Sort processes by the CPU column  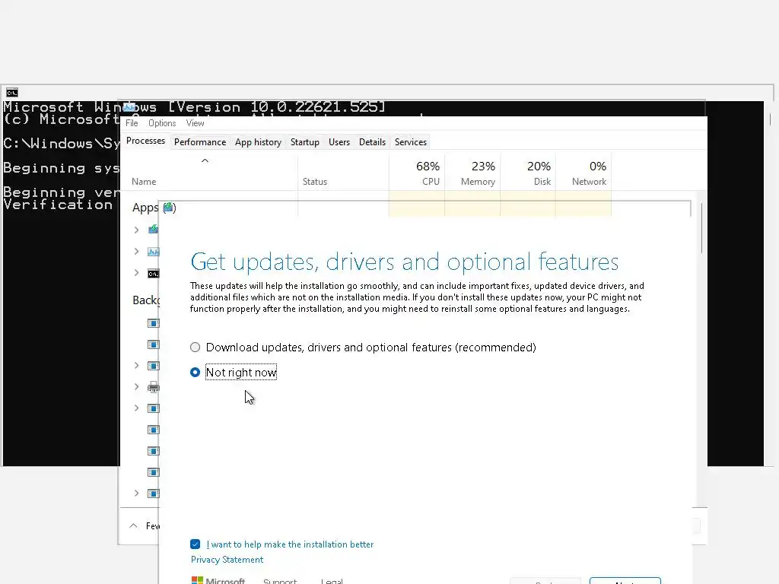pyautogui.click(x=417, y=173)
